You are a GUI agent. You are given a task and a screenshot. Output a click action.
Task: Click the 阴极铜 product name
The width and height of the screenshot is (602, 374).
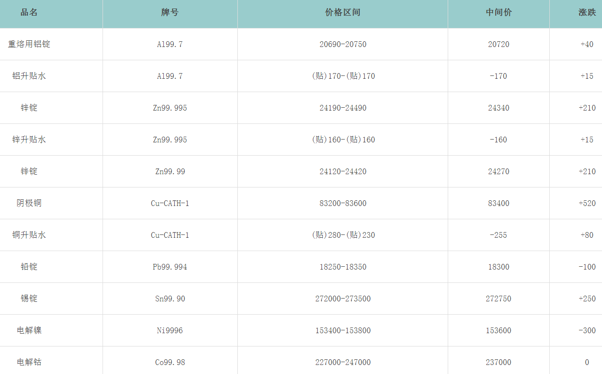29,203
